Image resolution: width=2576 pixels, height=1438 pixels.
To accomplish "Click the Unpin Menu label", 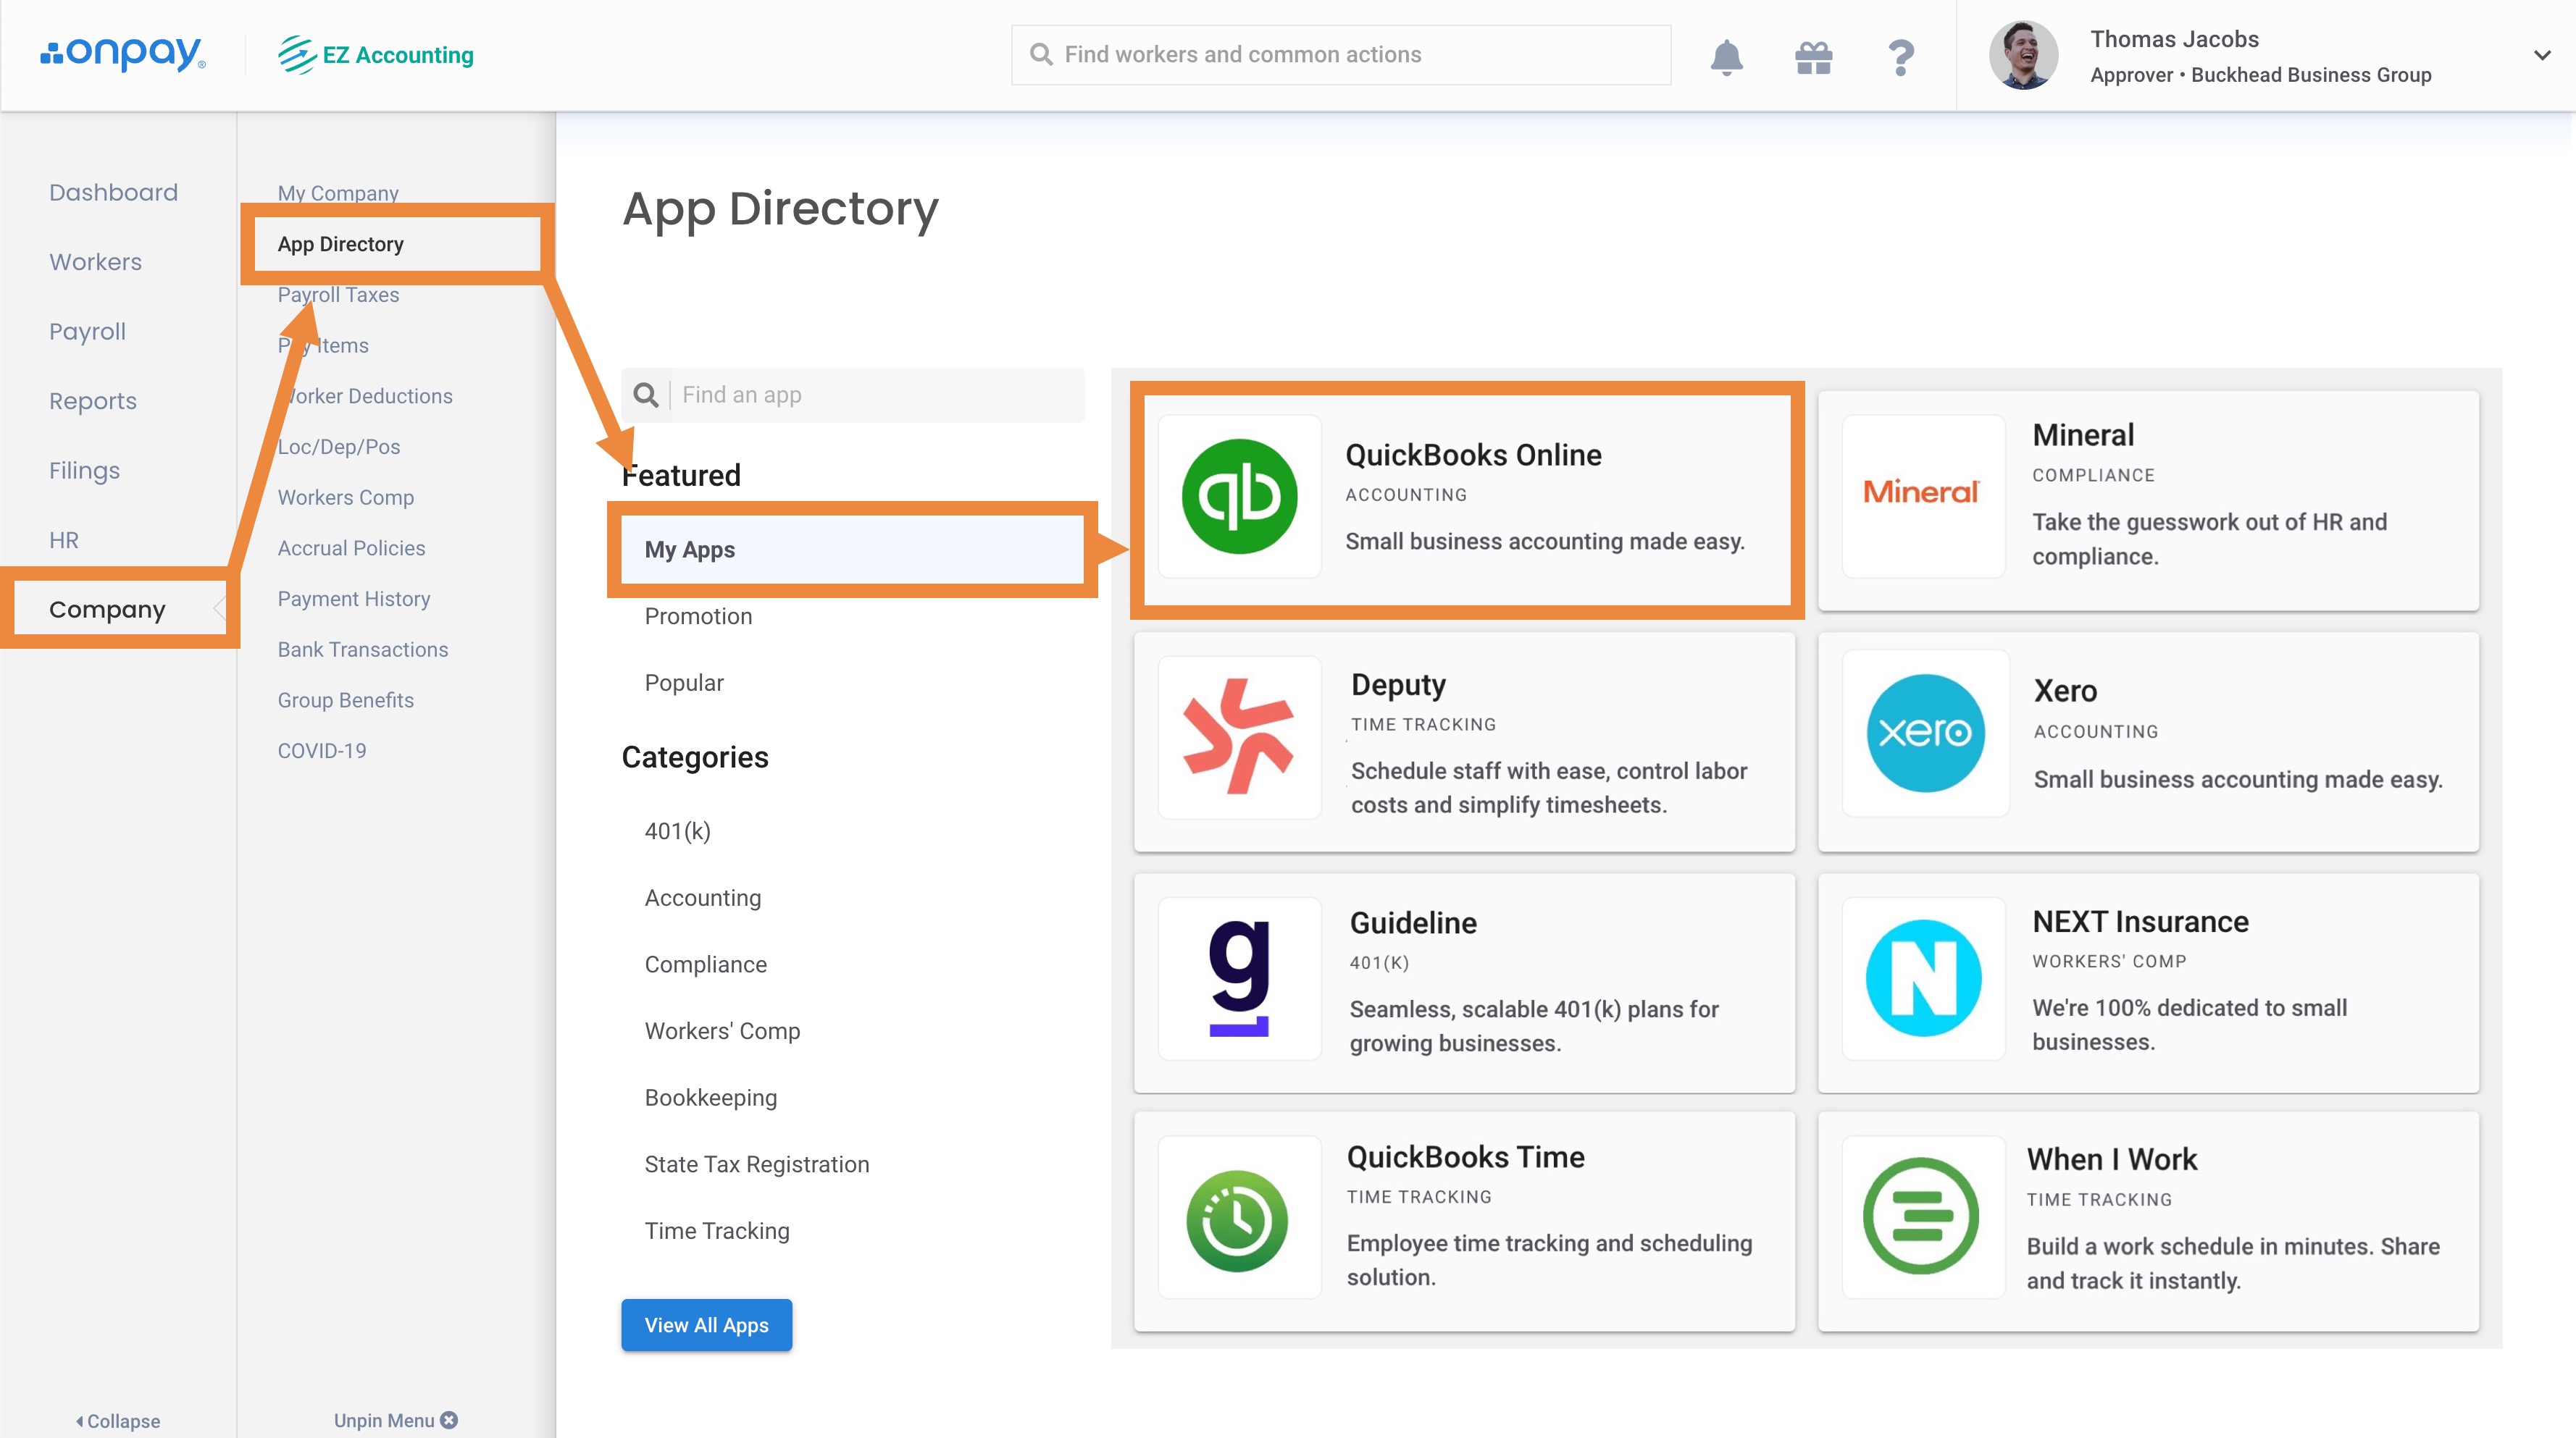I will click(x=384, y=1420).
